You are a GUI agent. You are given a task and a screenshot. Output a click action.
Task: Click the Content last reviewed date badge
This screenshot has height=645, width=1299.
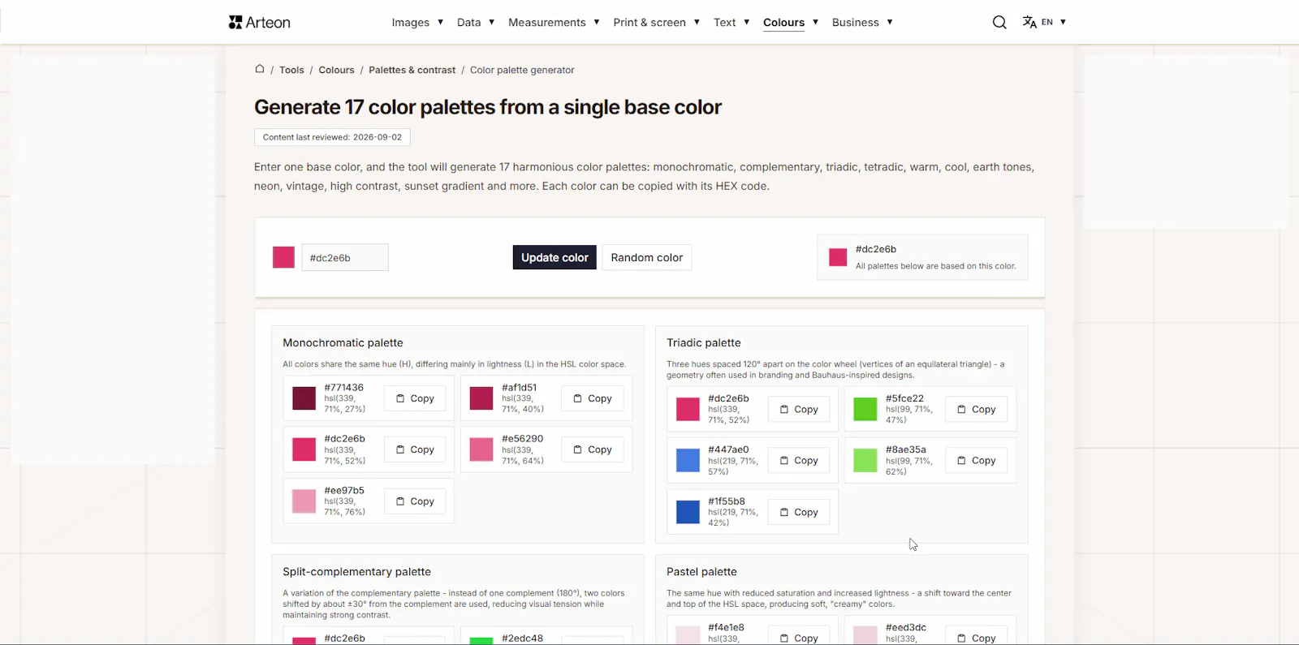click(332, 137)
